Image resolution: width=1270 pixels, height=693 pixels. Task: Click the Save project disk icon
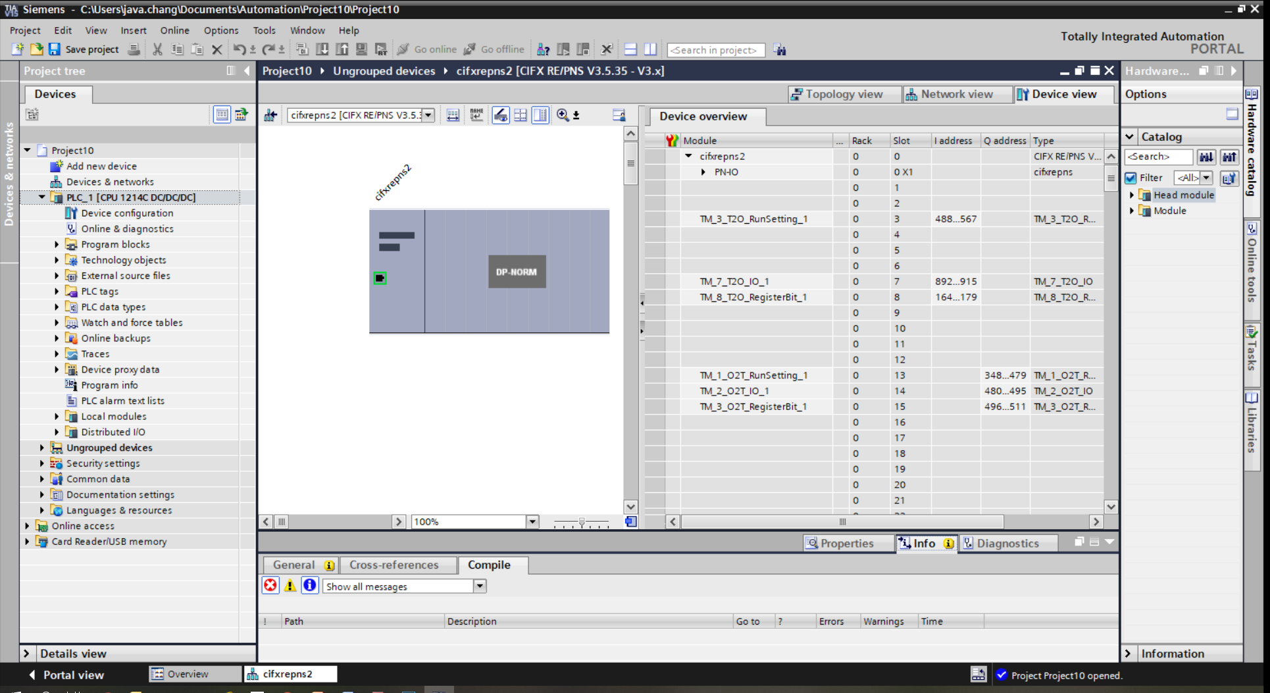point(55,49)
